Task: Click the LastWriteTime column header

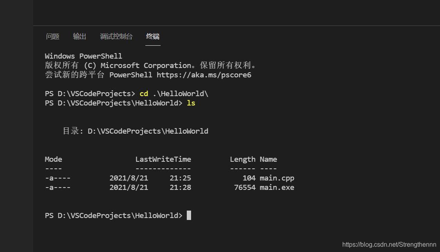Action: coord(163,159)
